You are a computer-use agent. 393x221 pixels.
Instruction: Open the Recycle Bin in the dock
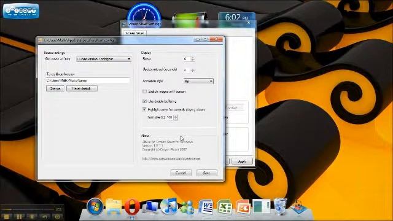pyautogui.click(x=280, y=206)
